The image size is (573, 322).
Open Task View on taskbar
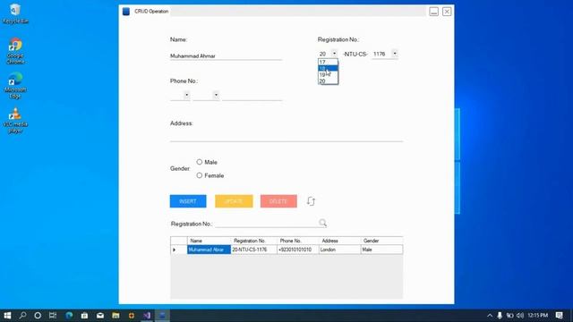pos(53,316)
